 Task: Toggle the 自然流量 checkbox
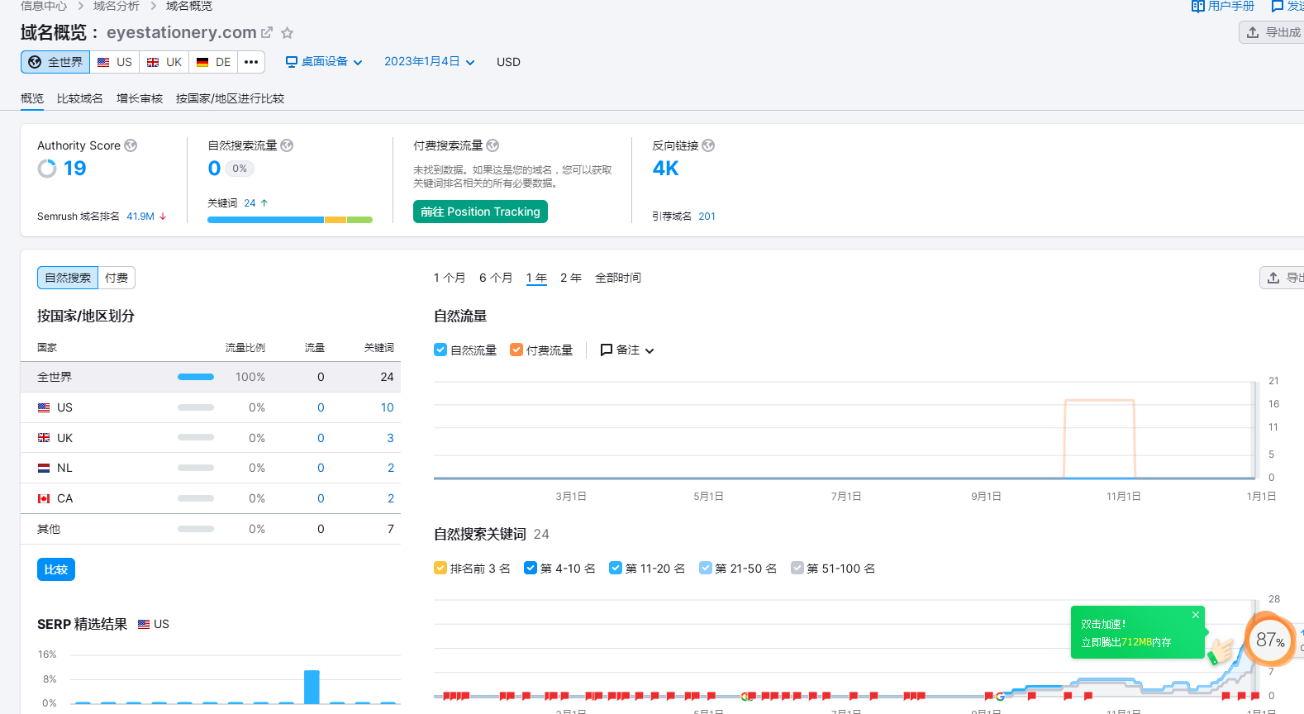pos(440,350)
